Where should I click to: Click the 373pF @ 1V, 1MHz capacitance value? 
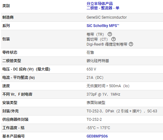[104, 94]
